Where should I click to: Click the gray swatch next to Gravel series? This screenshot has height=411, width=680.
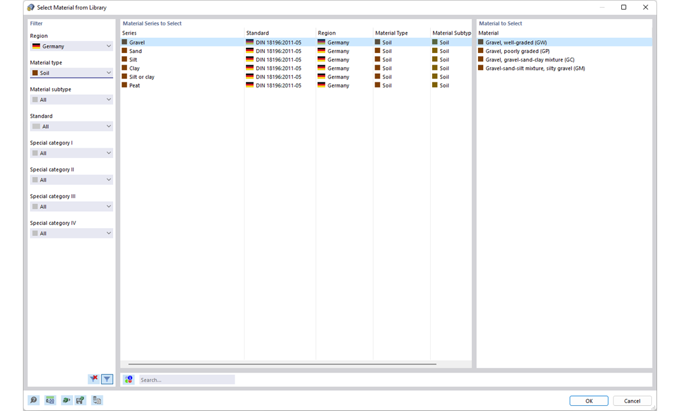pyautogui.click(x=124, y=42)
